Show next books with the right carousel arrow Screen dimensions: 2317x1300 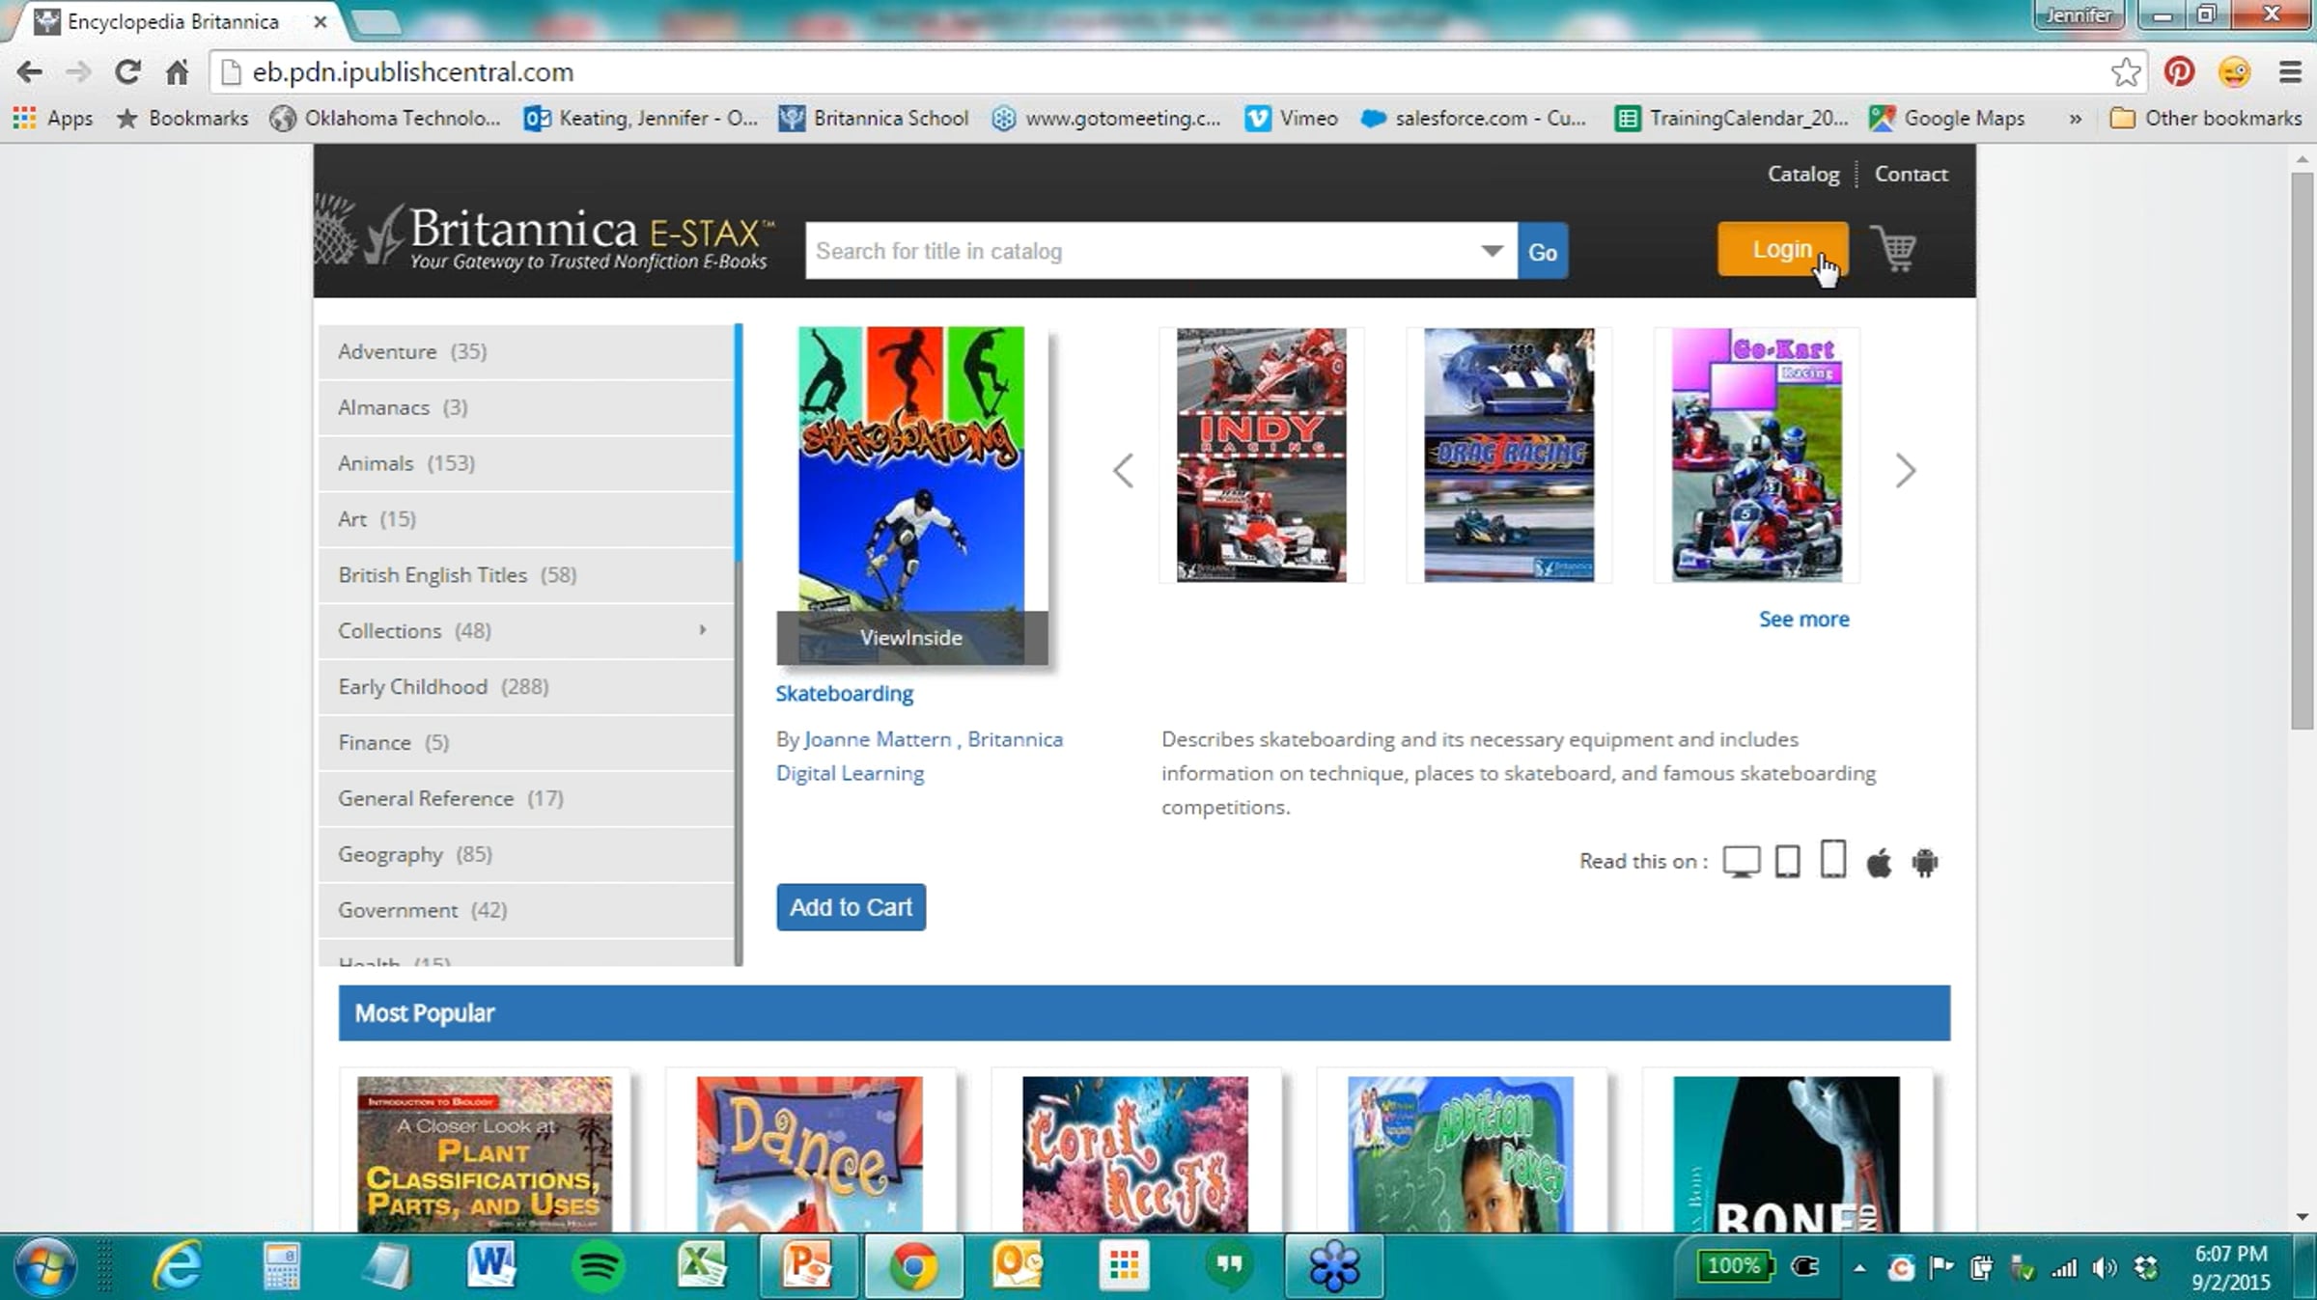1905,471
